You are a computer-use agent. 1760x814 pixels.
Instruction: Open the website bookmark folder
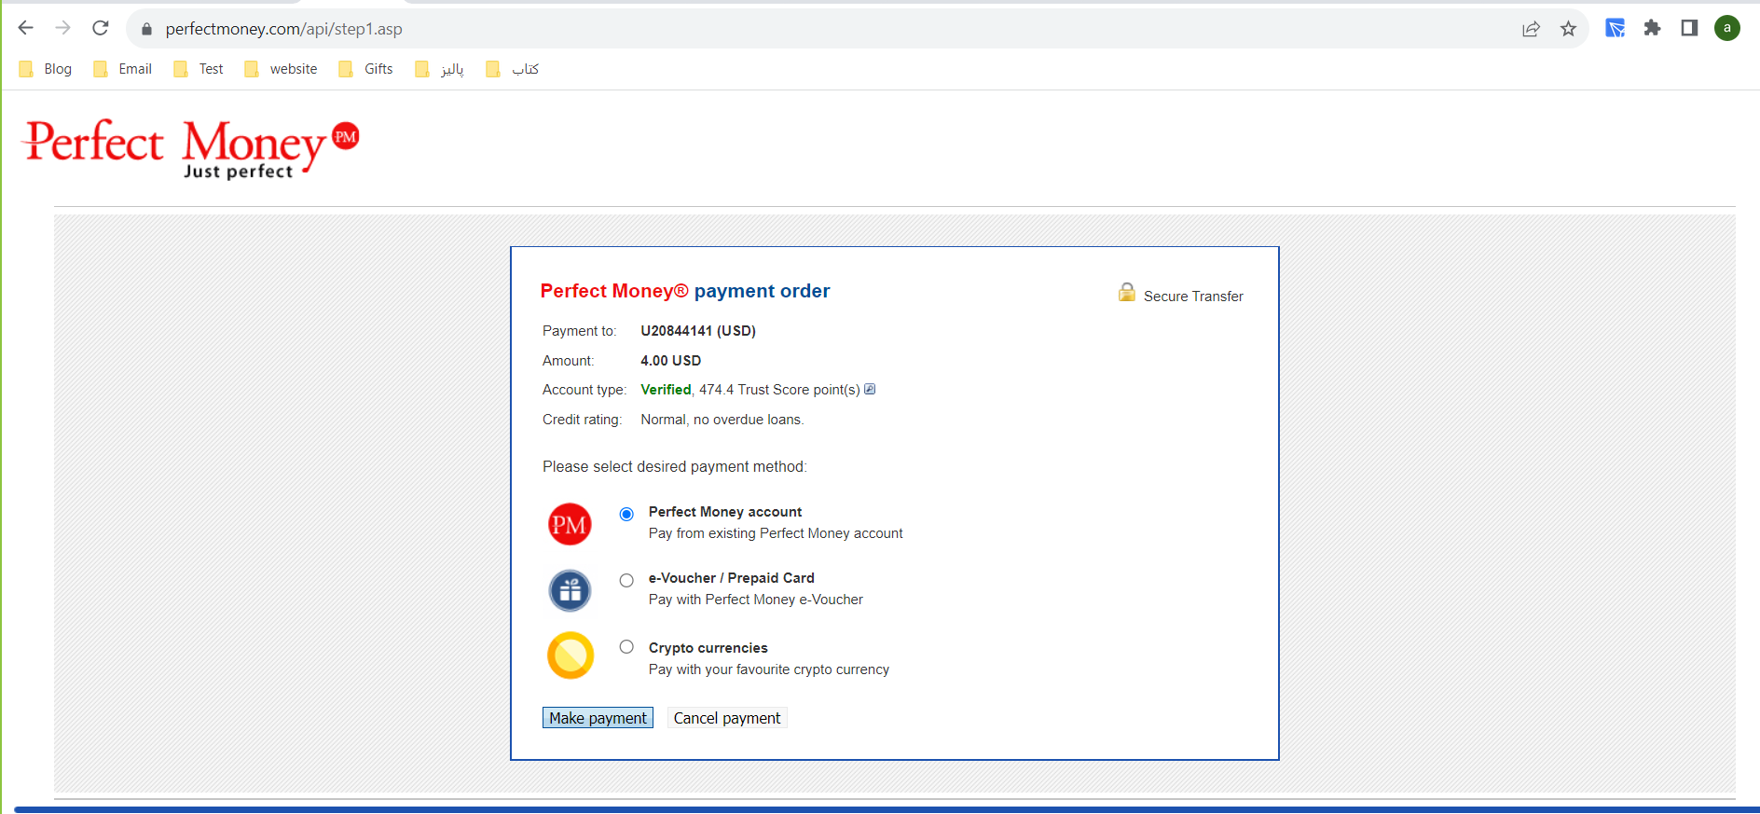click(x=281, y=69)
